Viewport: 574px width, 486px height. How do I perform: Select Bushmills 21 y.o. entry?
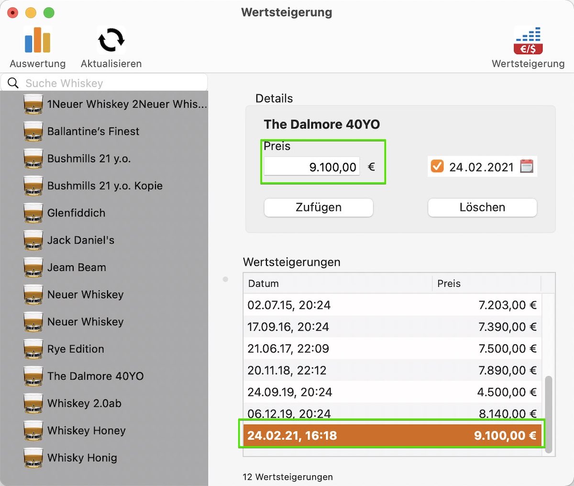(x=104, y=158)
